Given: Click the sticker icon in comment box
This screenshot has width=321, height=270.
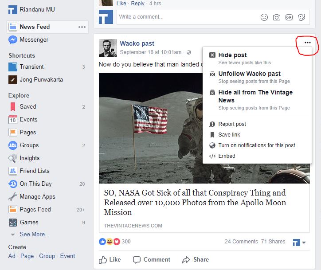Looking at the screenshot, I should point(301,17).
